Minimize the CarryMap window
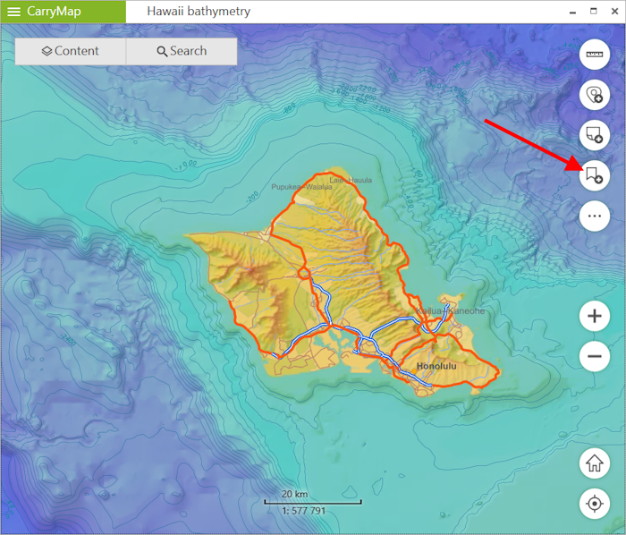Image resolution: width=626 pixels, height=535 pixels. (x=571, y=12)
